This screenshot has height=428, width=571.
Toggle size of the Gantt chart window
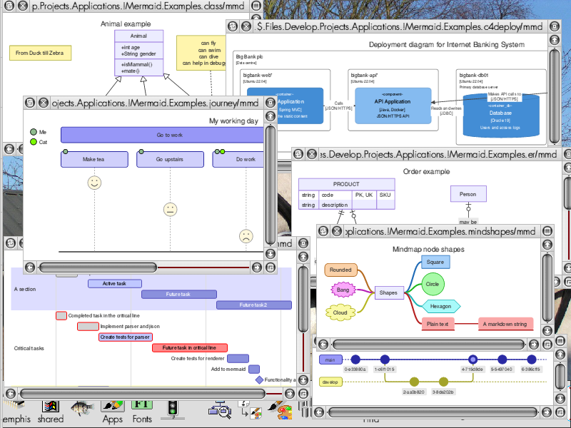303,243
